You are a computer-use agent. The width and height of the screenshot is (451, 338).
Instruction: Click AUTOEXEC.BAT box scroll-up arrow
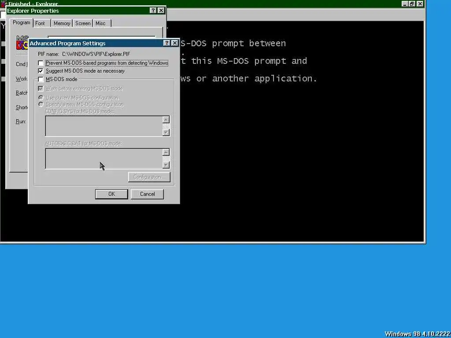point(166,152)
